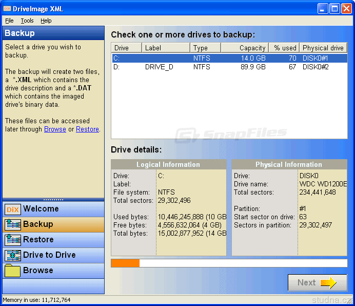This screenshot has height=306, width=355.
Task: Click the dotted sidebar splitter handle
Action: (x=53, y=200)
